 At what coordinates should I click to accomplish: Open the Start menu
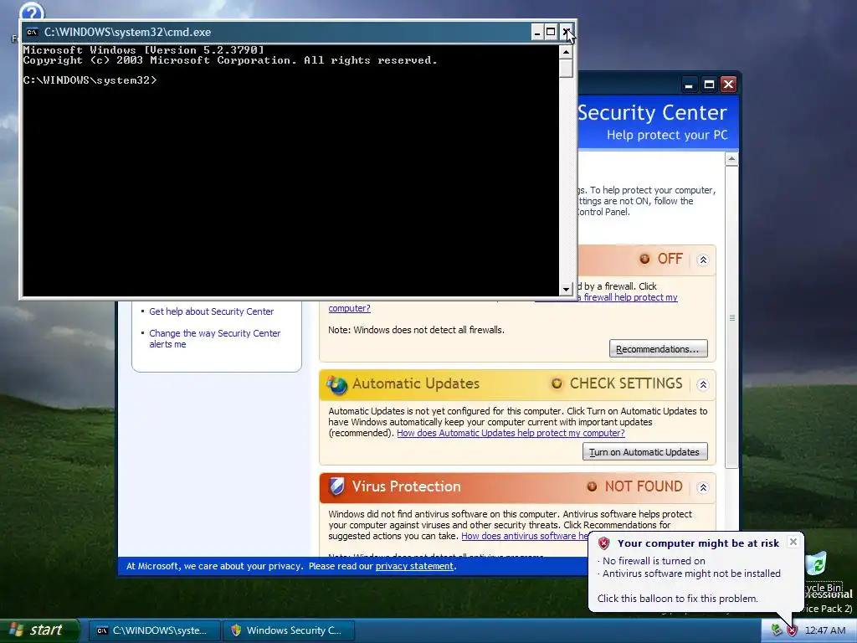(x=39, y=630)
